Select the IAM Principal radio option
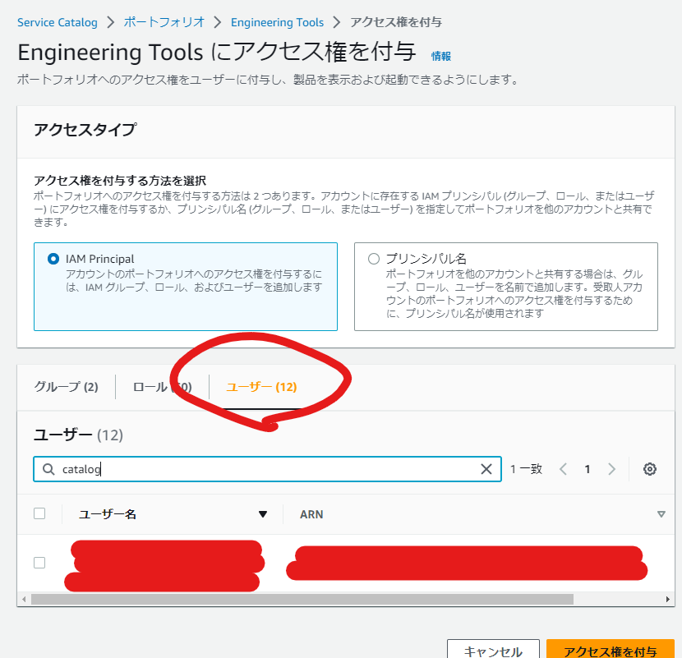The image size is (682, 658). point(53,259)
